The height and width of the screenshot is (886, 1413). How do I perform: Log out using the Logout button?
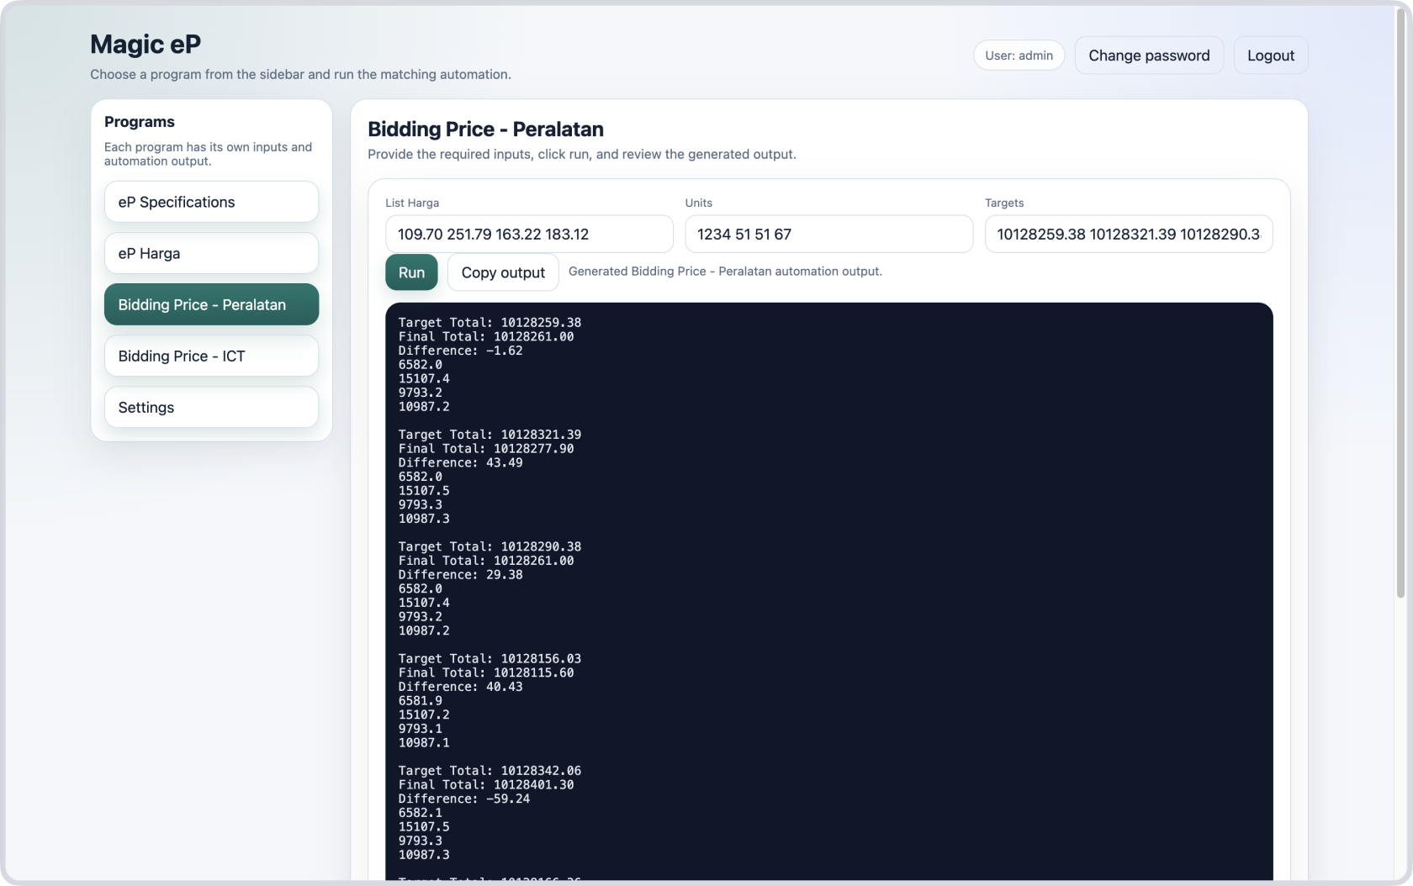click(x=1270, y=55)
